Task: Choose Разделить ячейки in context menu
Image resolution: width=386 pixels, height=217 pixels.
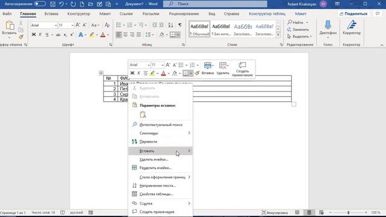Action: [x=160, y=168]
